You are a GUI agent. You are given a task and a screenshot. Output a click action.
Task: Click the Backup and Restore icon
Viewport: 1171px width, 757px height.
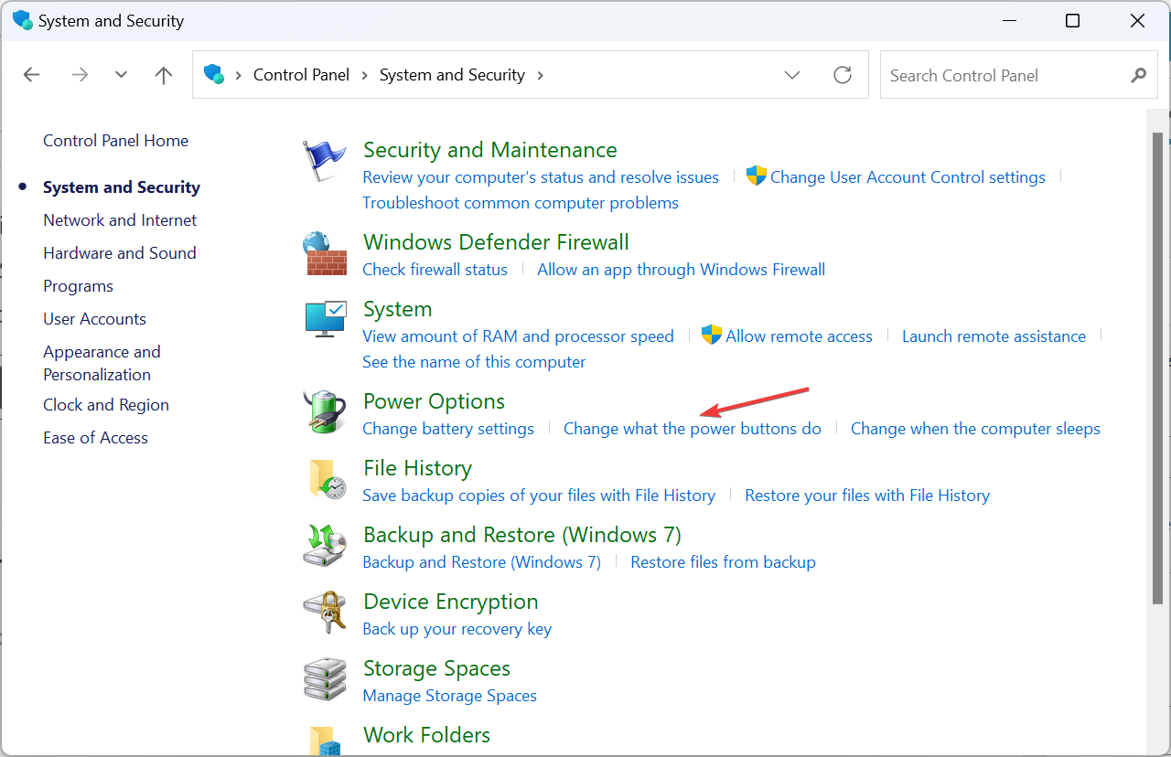point(325,546)
